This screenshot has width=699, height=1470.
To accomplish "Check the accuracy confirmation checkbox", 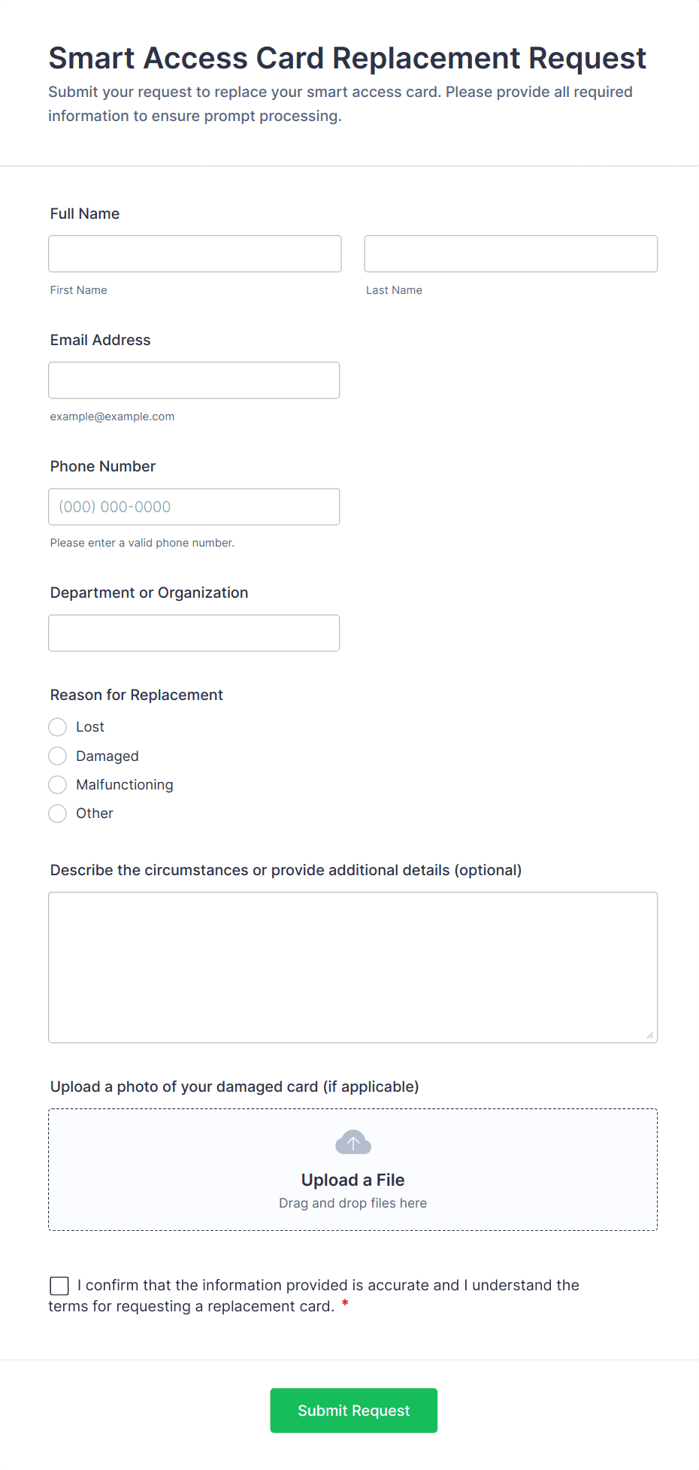I will click(x=59, y=1286).
